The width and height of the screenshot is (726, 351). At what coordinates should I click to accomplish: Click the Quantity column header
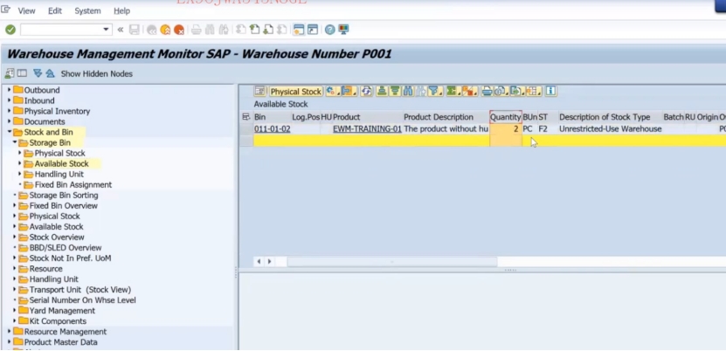tap(506, 117)
